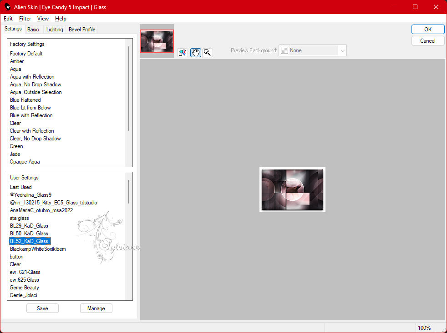The width and height of the screenshot is (447, 333).
Task: Maximize the Eye Candy window
Action: click(415, 7)
